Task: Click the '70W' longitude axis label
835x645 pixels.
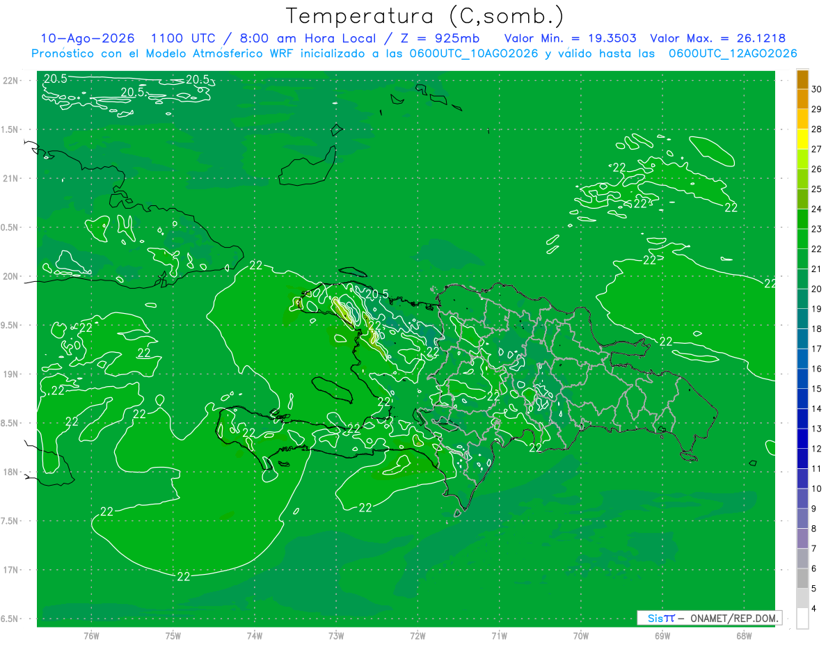Action: (581, 636)
